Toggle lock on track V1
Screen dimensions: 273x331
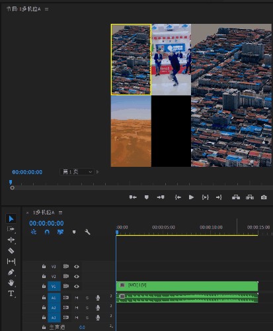[44, 286]
